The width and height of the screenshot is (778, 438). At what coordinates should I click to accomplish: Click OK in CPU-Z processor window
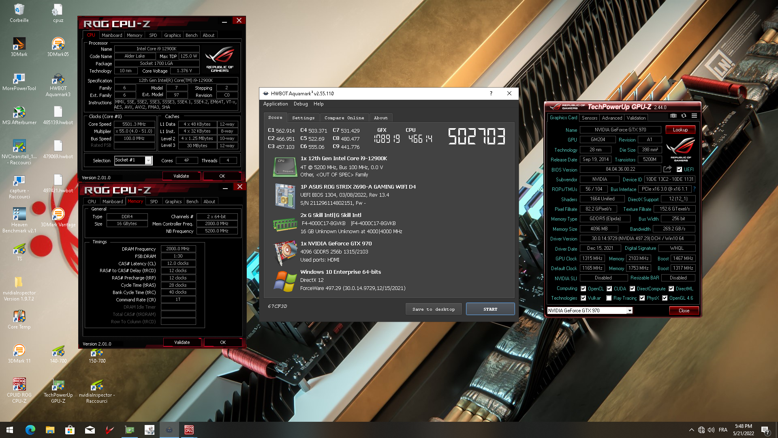tap(222, 176)
